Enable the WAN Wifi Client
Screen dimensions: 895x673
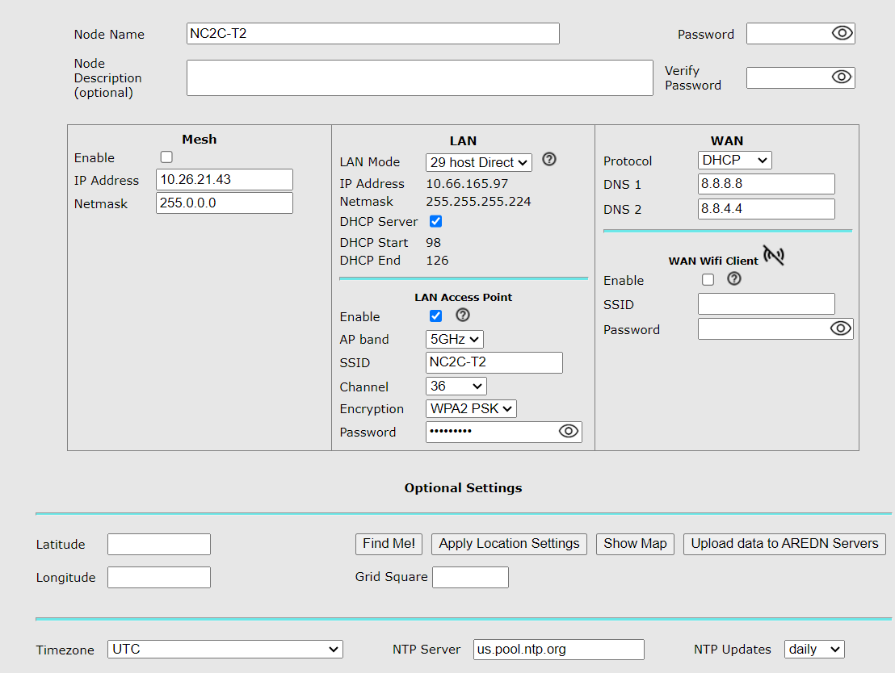pyautogui.click(x=708, y=279)
